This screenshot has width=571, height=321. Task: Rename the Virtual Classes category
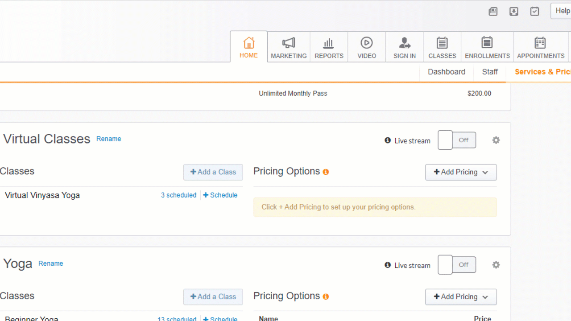(x=109, y=139)
